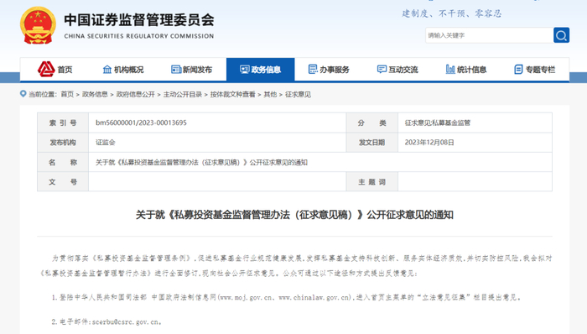The width and height of the screenshot is (587, 334).
Task: Go to 政府信息公开 in the breadcrumb
Action: tap(136, 94)
